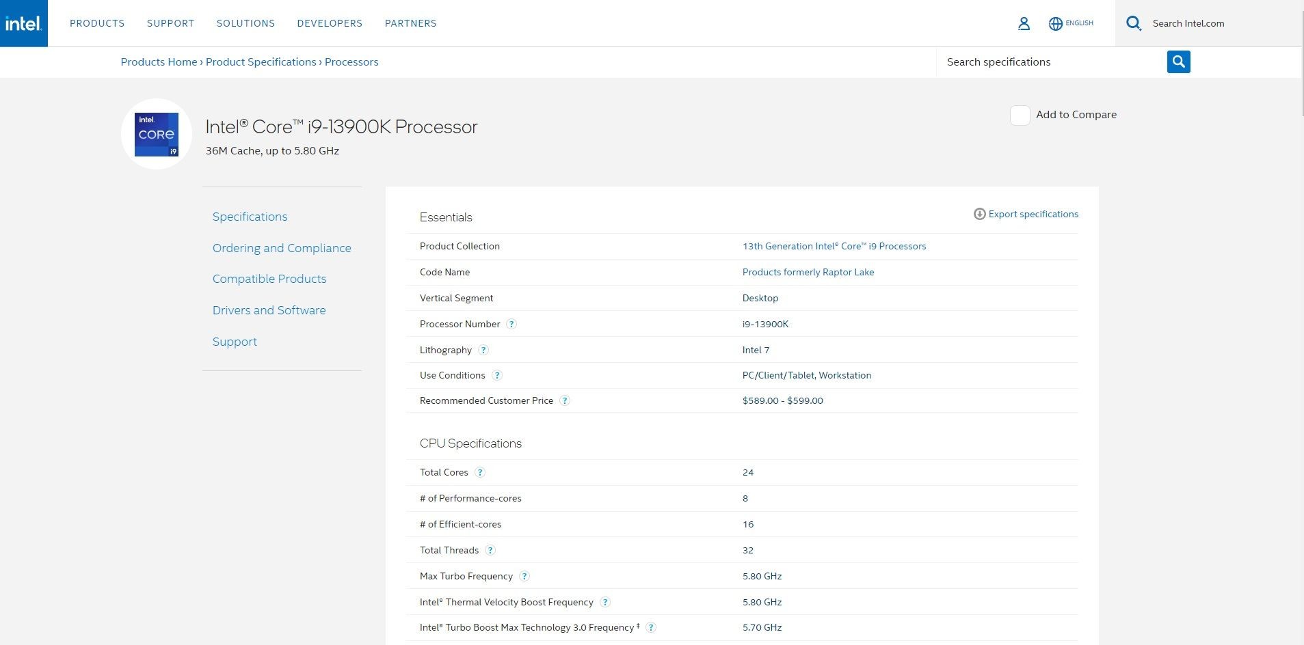The height and width of the screenshot is (645, 1304).
Task: Go to Product Specifications breadcrumb
Action: [261, 61]
